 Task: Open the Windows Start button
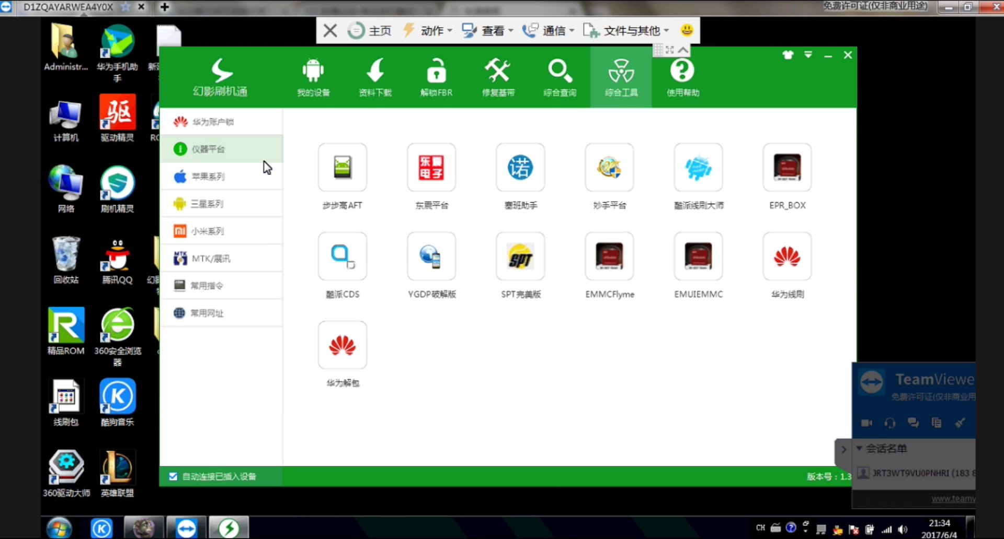coord(59,529)
